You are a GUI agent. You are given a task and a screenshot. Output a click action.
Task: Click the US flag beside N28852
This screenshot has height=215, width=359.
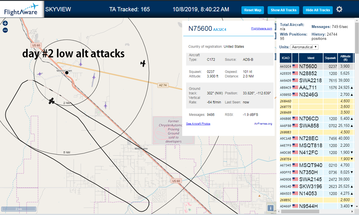click(x=295, y=73)
